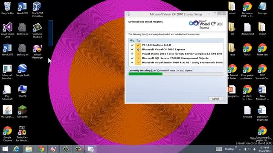Launch Internet Explorer from the taskbar
The height and width of the screenshot is (153, 273).
pyautogui.click(x=16, y=149)
